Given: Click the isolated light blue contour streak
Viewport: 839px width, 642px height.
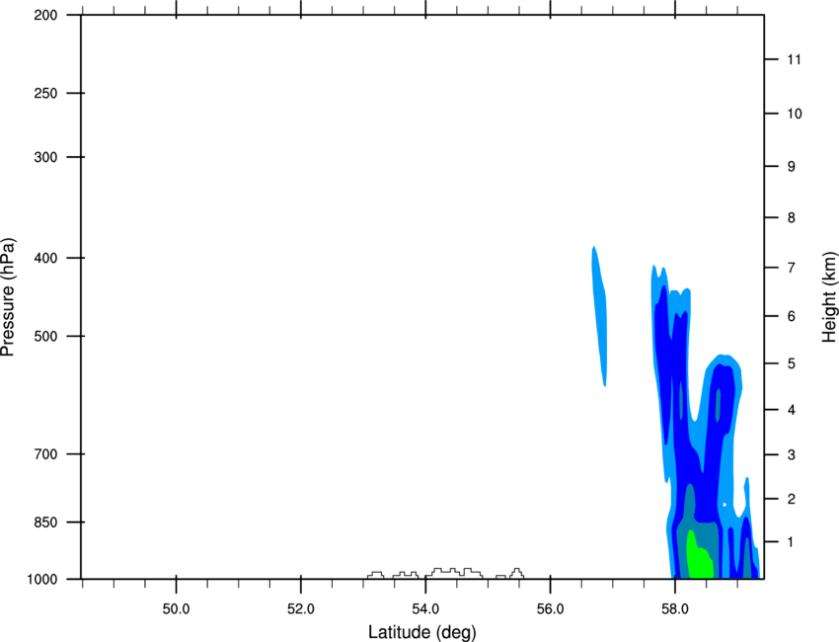Looking at the screenshot, I should coord(599,316).
